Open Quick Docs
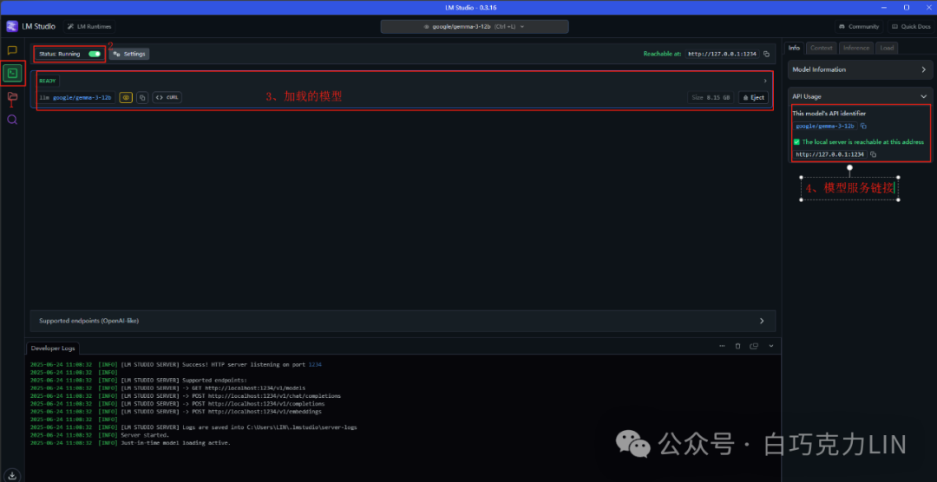Viewport: 937px width, 482px height. (x=909, y=26)
